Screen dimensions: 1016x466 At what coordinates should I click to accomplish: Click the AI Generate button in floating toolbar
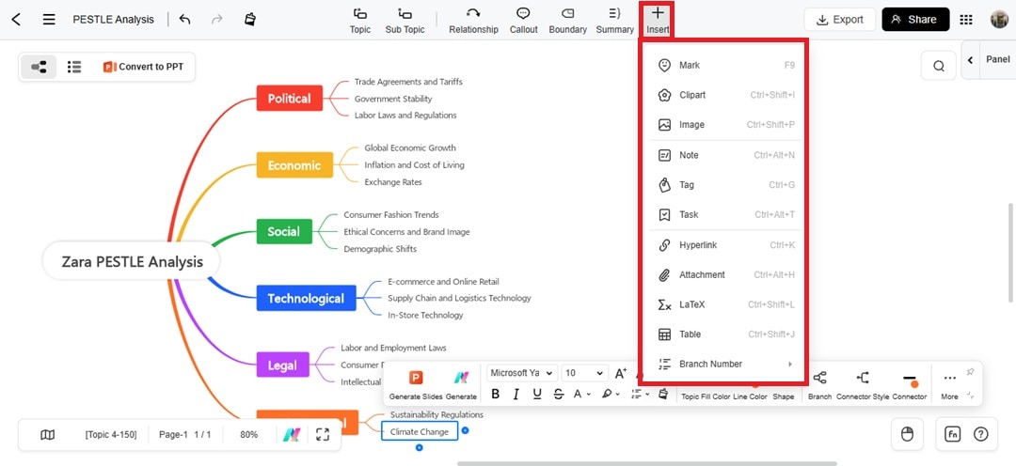coord(461,384)
